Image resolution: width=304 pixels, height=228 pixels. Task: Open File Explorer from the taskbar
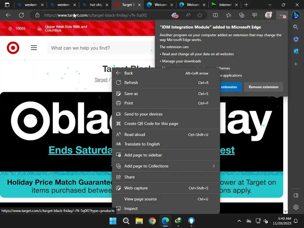(x=139, y=221)
